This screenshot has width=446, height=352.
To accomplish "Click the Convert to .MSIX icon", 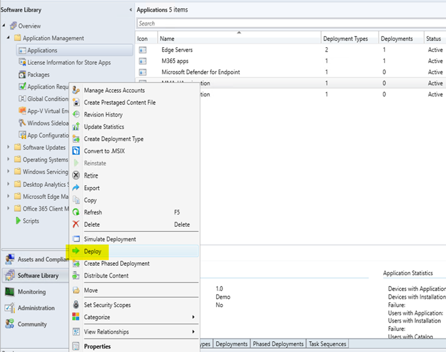I will point(76,151).
